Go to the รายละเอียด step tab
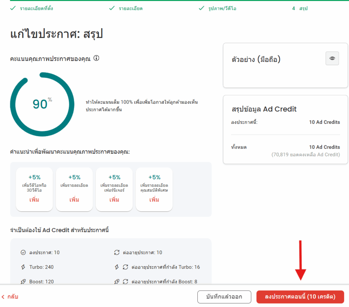Screen dimensions: 349x307 131,8
